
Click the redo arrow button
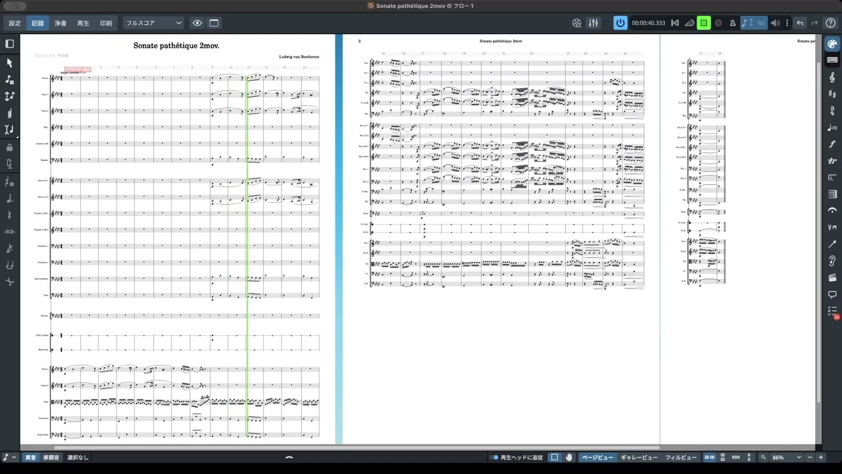(x=814, y=23)
